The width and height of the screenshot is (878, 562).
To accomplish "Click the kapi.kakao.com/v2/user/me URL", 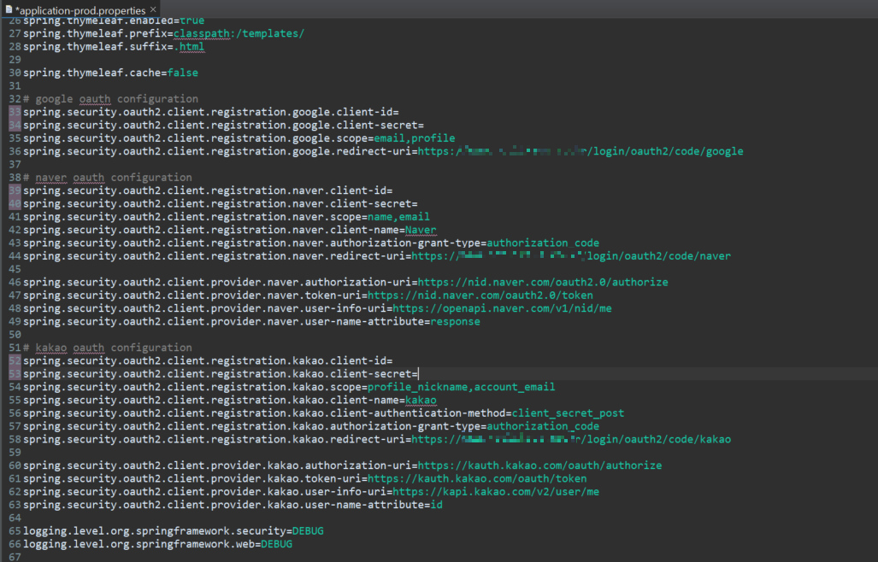I will click(496, 492).
